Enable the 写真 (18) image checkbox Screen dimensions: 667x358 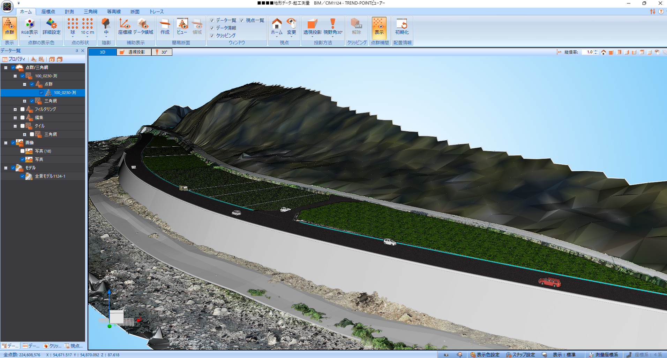[23, 151]
